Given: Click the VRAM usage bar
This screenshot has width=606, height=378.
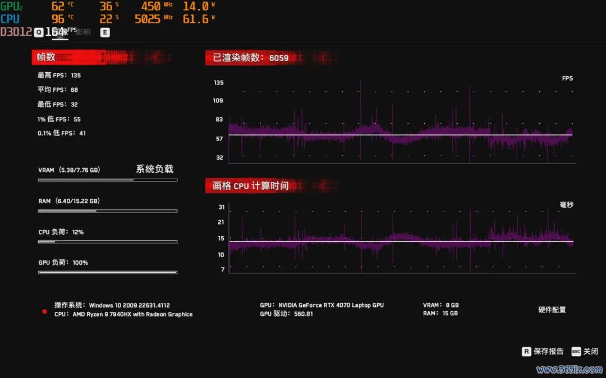Looking at the screenshot, I should [107, 180].
